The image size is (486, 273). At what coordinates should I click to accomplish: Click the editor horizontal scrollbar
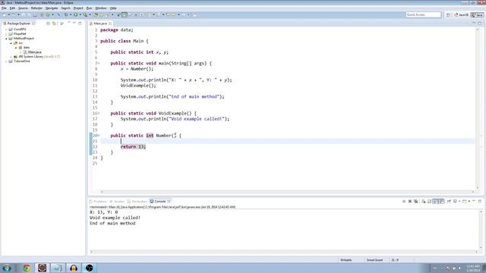pyautogui.click(x=287, y=192)
